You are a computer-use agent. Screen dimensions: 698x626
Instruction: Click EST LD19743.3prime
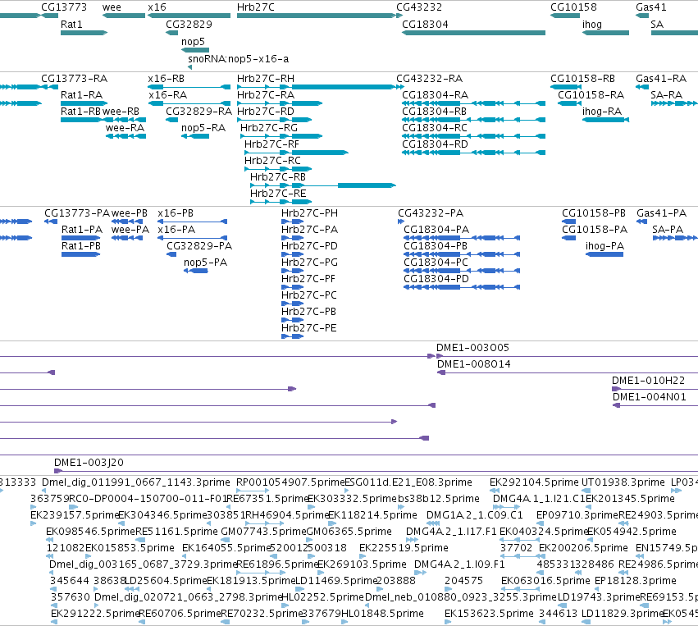click(x=598, y=597)
